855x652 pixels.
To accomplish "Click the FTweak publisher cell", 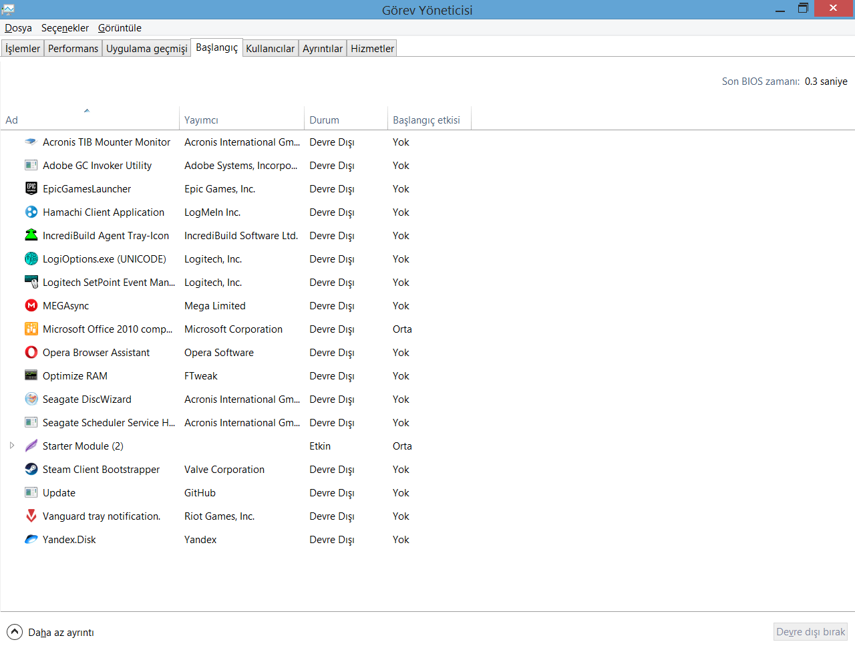I will pos(201,376).
